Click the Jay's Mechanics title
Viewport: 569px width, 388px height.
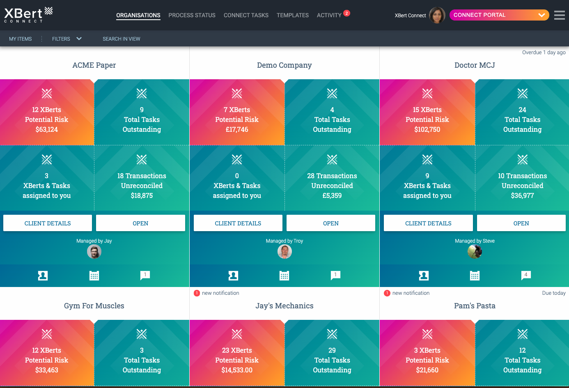pyautogui.click(x=284, y=306)
